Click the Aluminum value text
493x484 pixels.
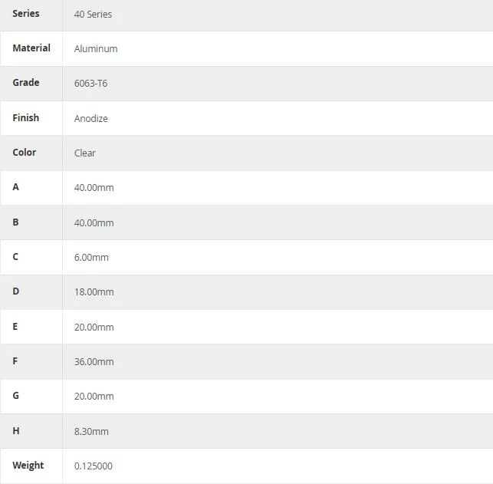(96, 49)
